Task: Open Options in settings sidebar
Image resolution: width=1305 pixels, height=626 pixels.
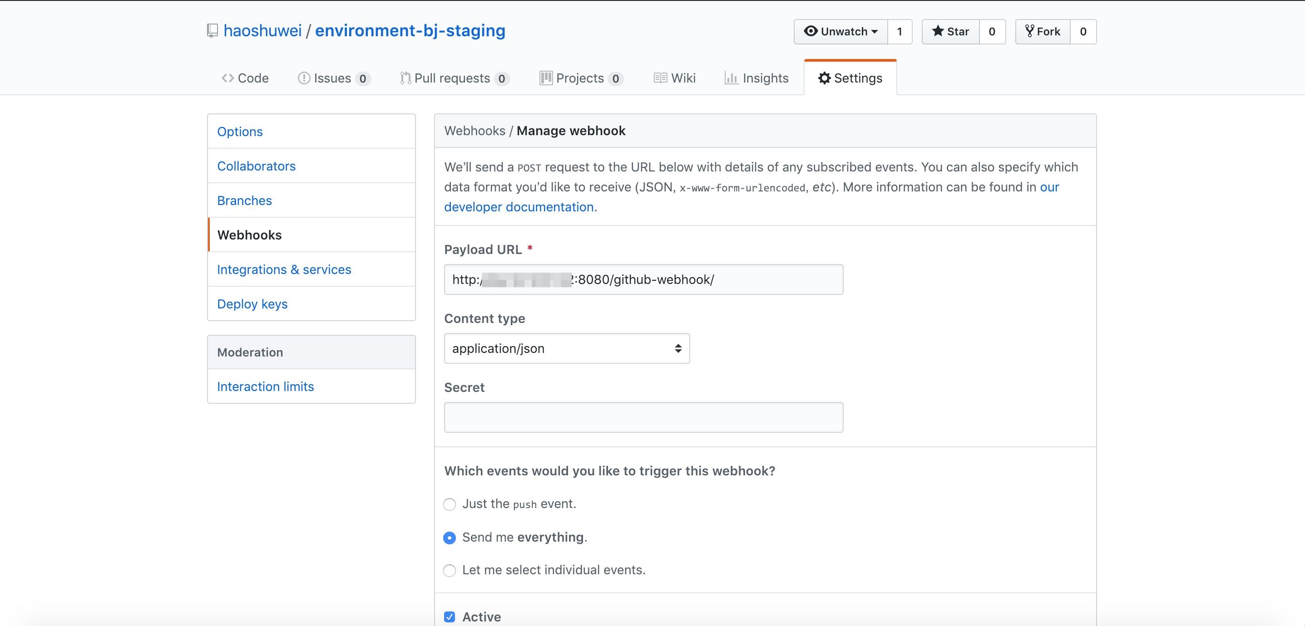Action: tap(311, 132)
